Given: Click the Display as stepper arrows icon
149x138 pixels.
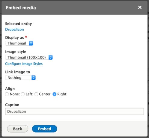Looking at the screenshot, I should [31, 43].
